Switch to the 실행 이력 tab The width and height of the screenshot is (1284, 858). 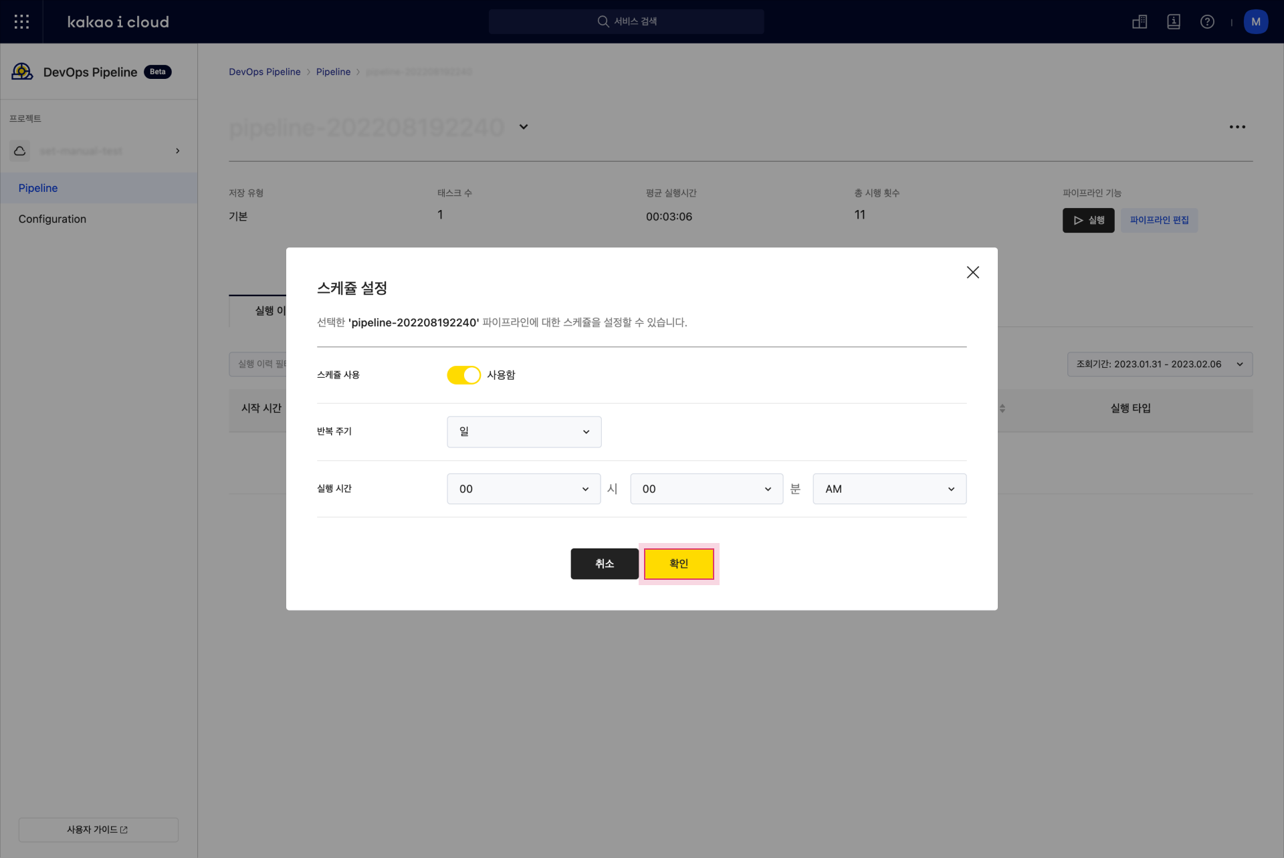click(x=258, y=311)
